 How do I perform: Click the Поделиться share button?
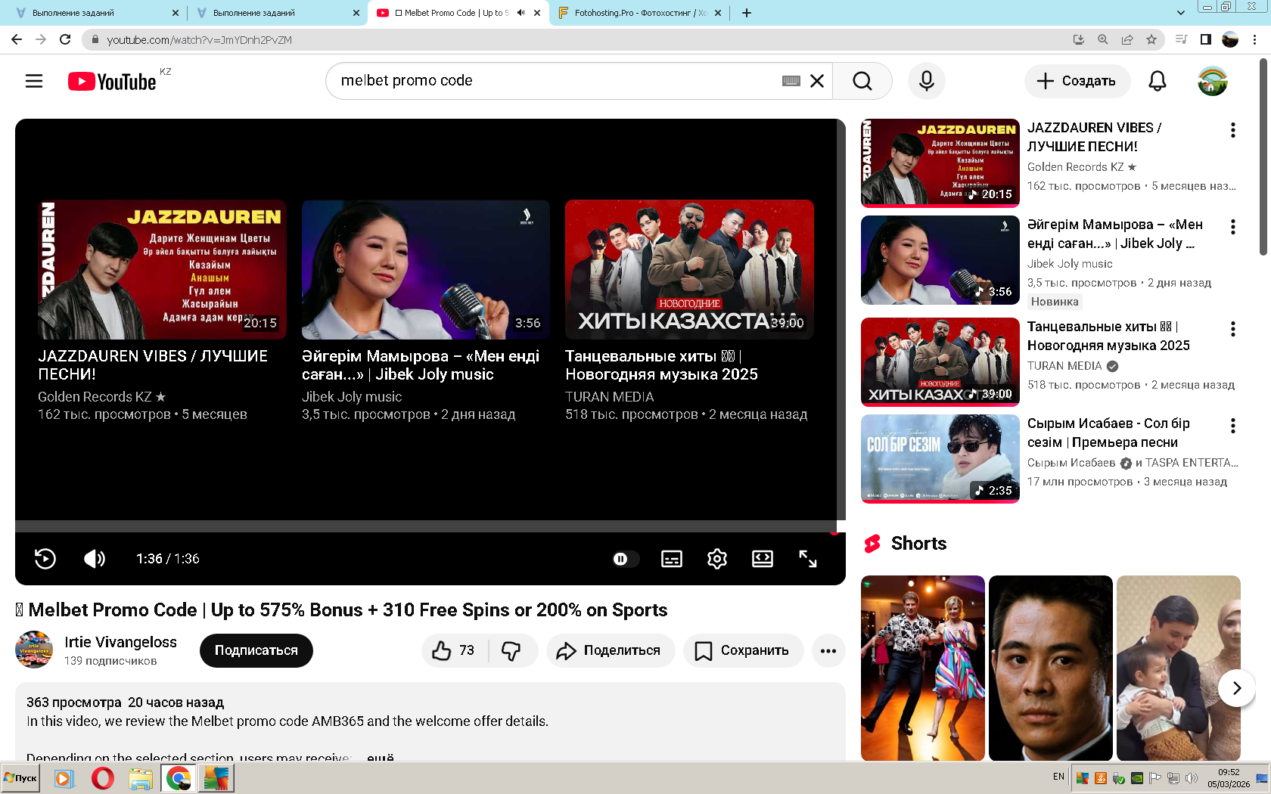click(x=610, y=650)
